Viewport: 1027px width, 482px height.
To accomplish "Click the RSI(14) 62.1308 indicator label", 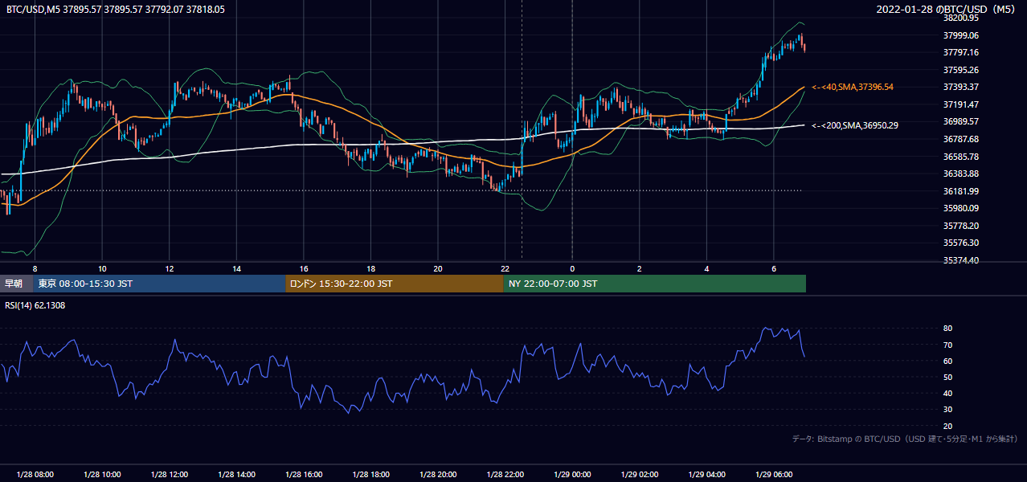I will [x=35, y=305].
